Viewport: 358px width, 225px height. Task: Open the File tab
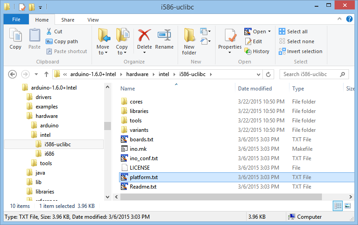pos(16,19)
